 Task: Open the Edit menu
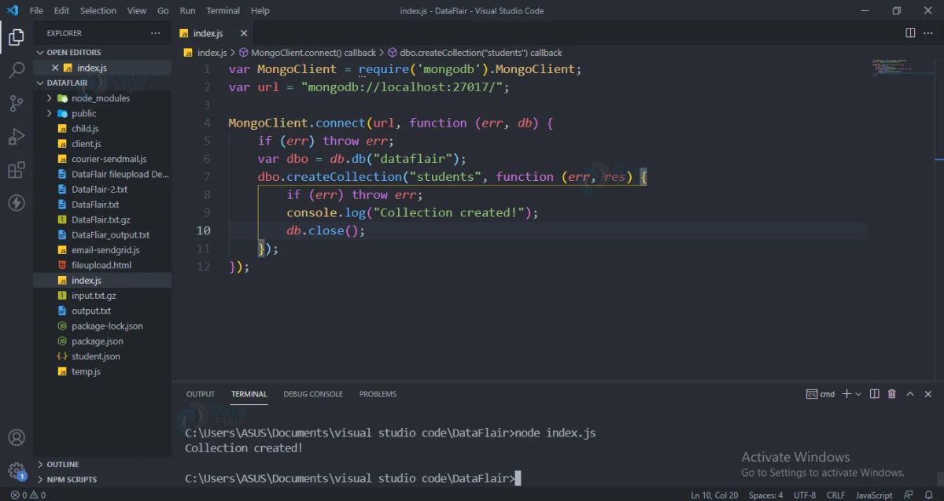pyautogui.click(x=61, y=10)
